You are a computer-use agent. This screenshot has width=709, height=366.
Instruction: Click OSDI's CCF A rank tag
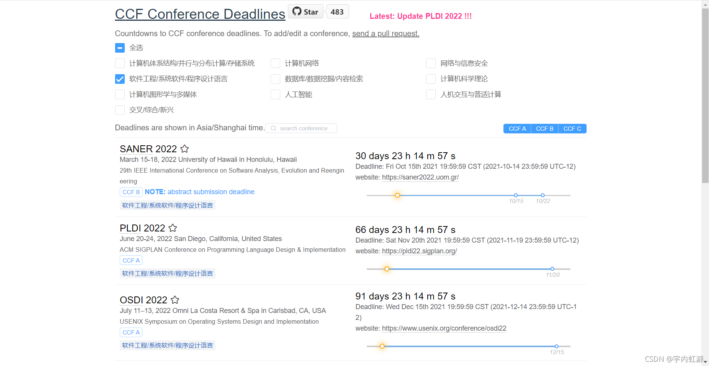point(131,332)
